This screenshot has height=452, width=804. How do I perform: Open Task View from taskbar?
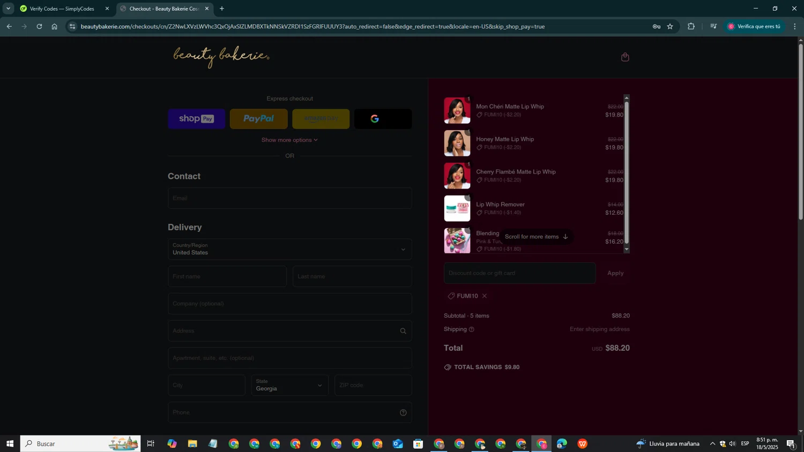tap(151, 443)
